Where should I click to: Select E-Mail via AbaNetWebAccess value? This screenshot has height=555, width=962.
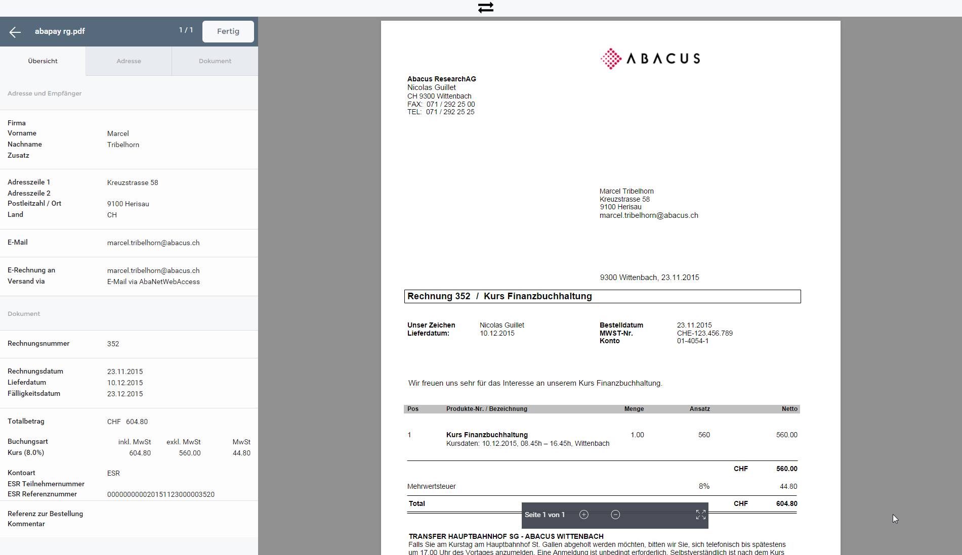153,282
